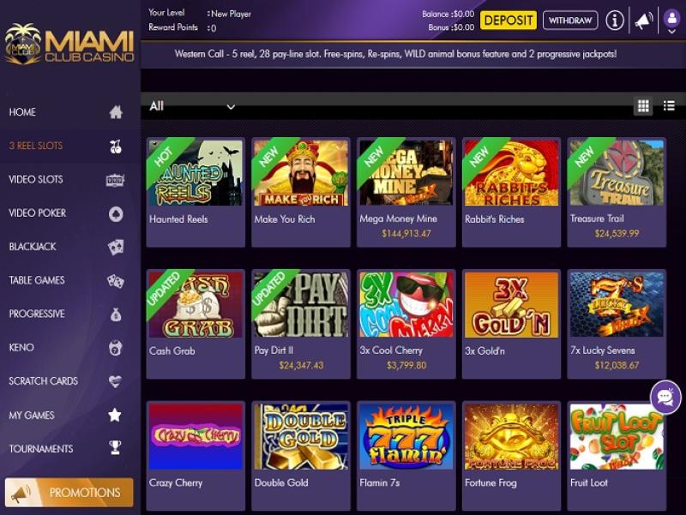Expand the All games filter dropdown
The height and width of the screenshot is (515, 686).
(x=192, y=106)
